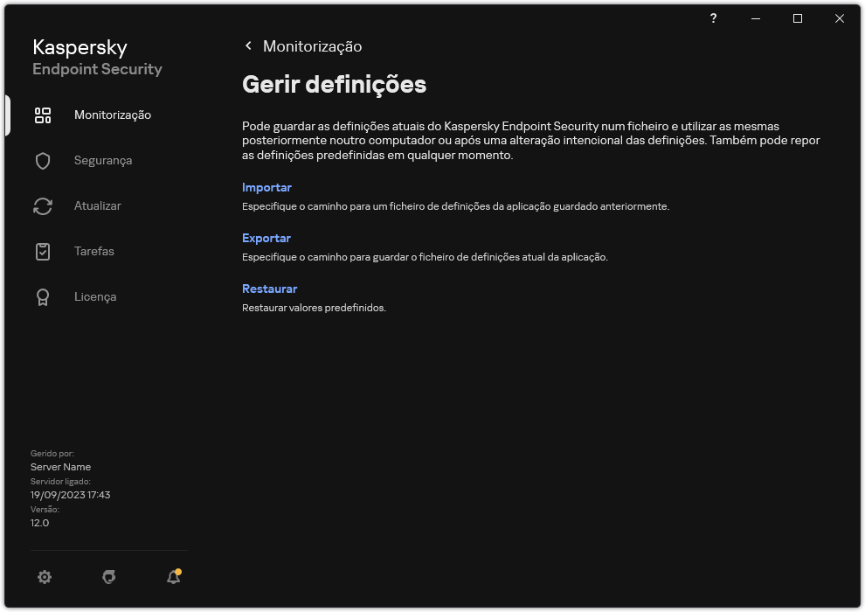Select the Segurança menu label
This screenshot has width=865, height=612.
103,161
